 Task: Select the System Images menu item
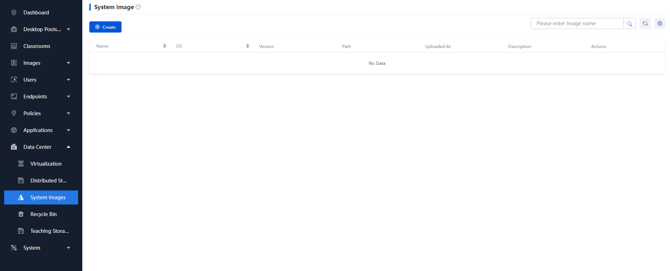pos(41,197)
